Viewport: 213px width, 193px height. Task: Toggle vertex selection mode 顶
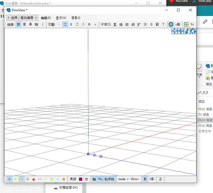click(x=18, y=24)
